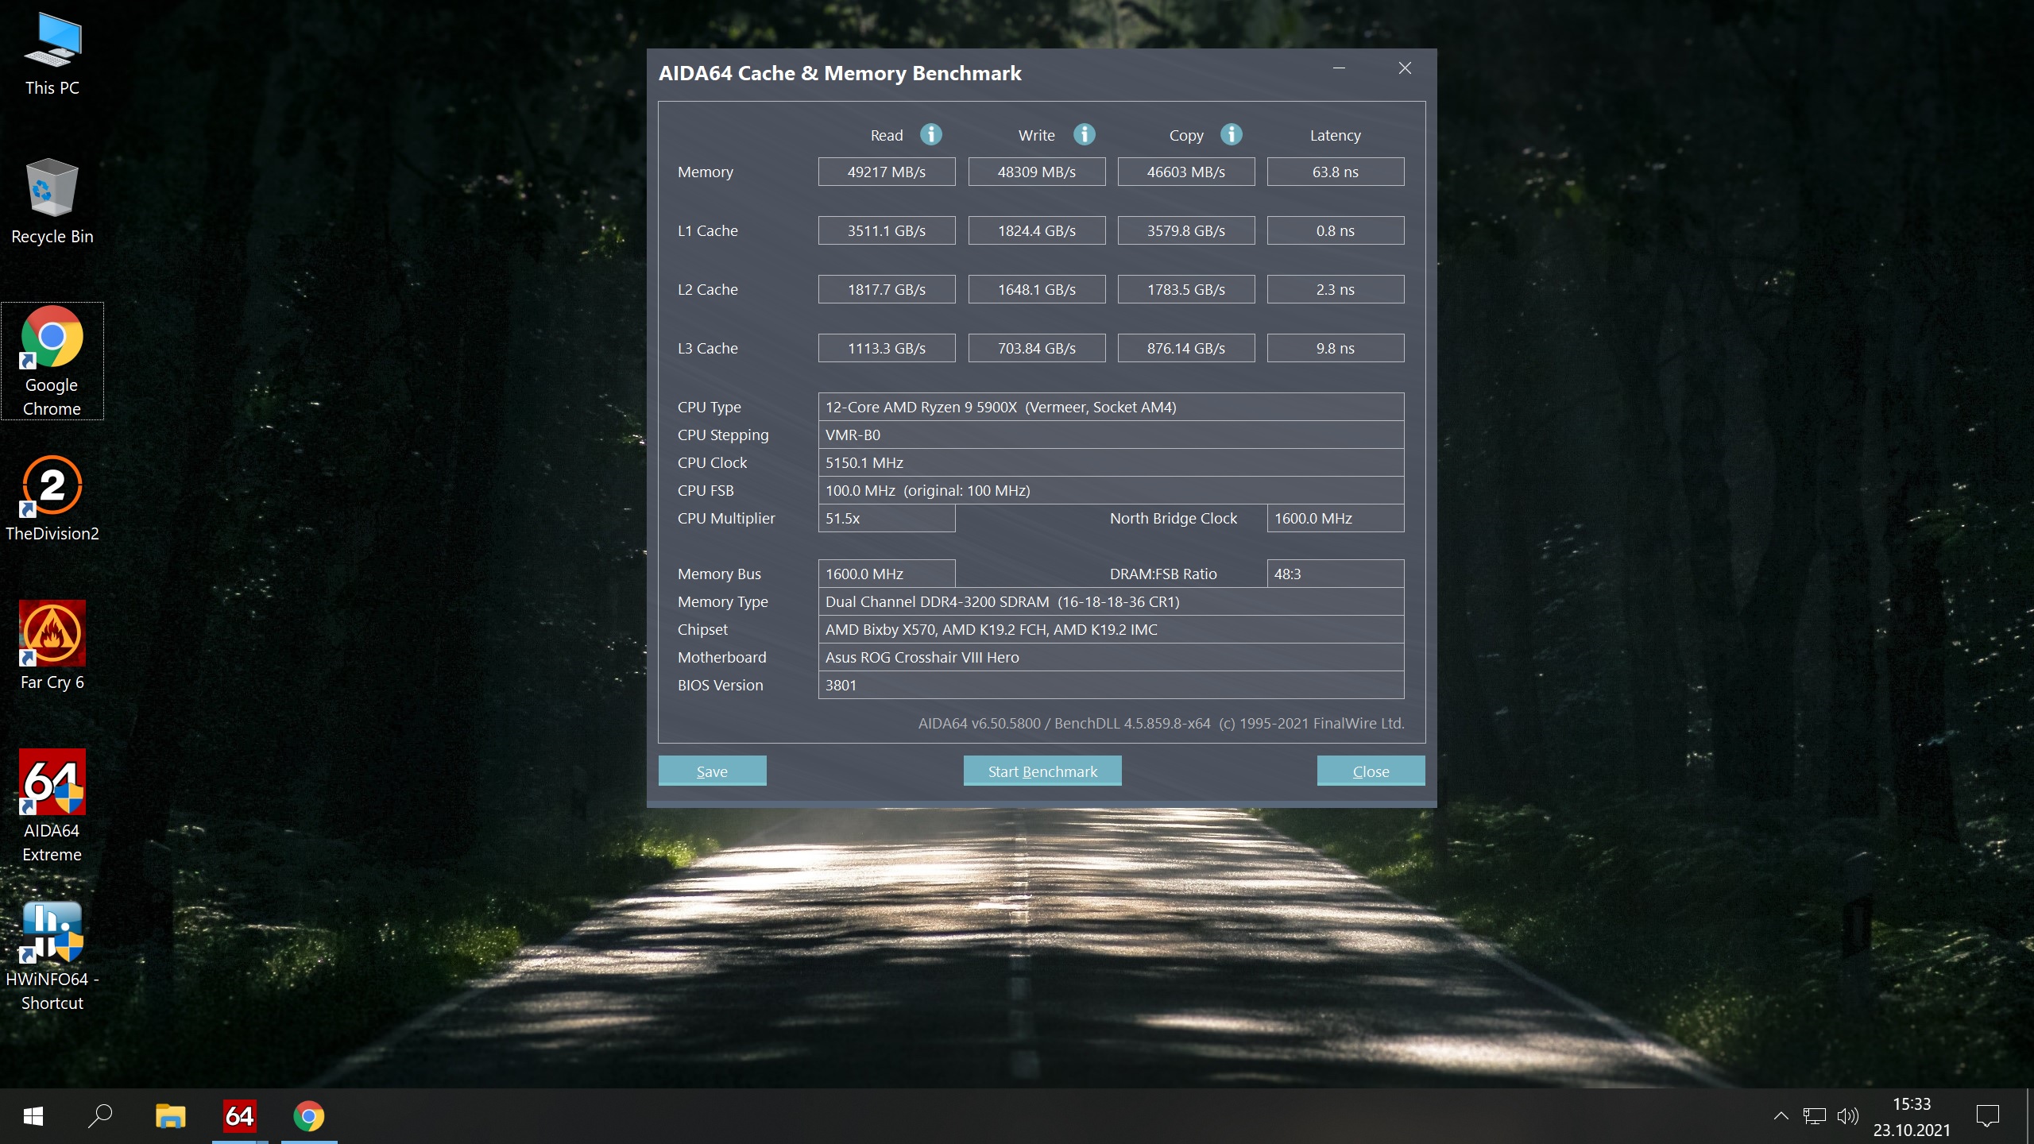Open the This PC desktop icon

pyautogui.click(x=52, y=54)
